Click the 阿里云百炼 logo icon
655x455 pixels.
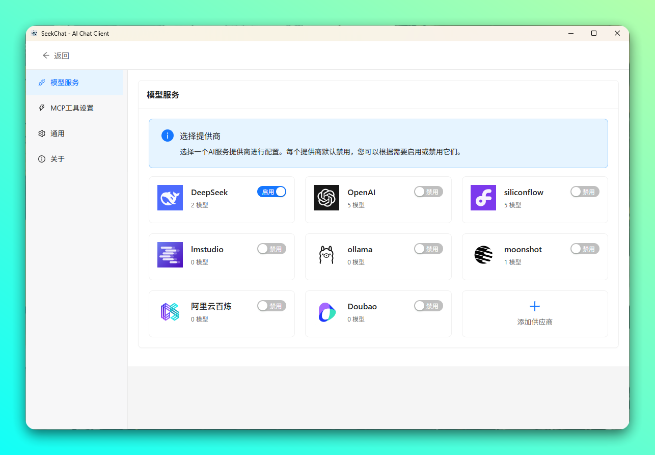(170, 312)
